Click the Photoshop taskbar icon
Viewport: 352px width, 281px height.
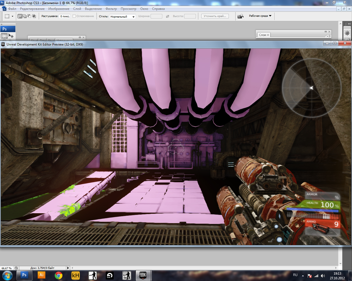pos(24,275)
